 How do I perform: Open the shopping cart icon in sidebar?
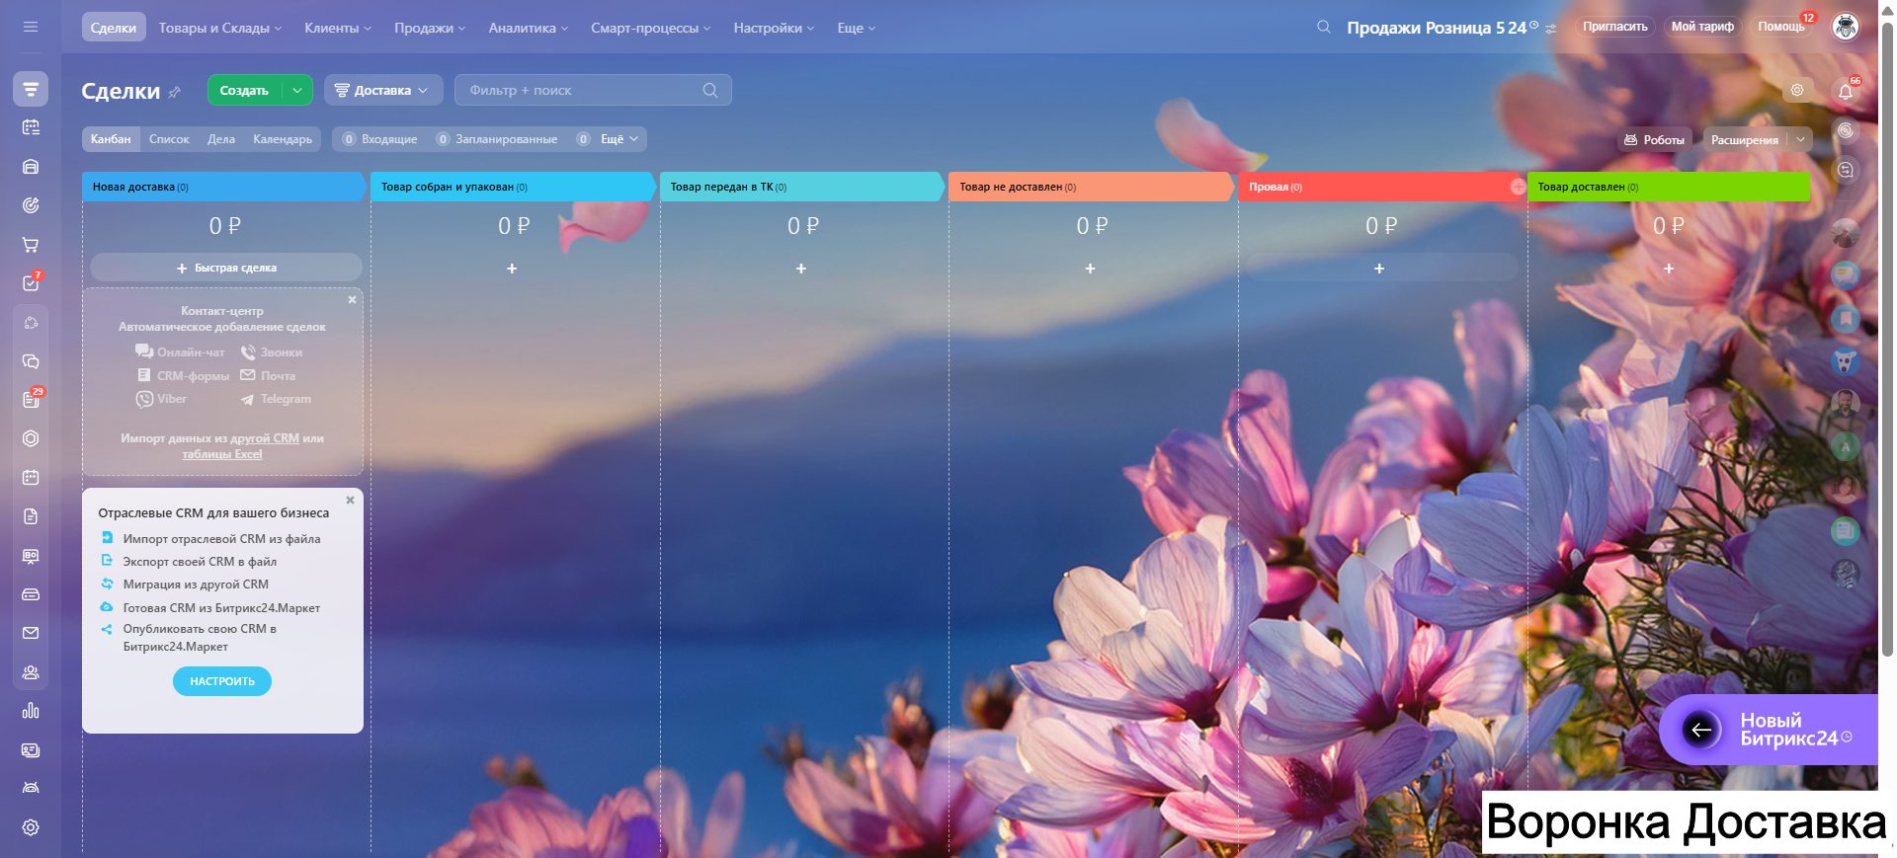[31, 244]
